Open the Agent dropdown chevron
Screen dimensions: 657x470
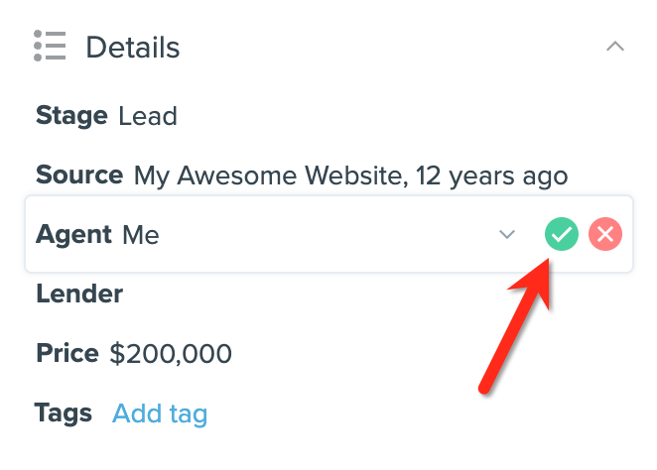click(x=507, y=234)
